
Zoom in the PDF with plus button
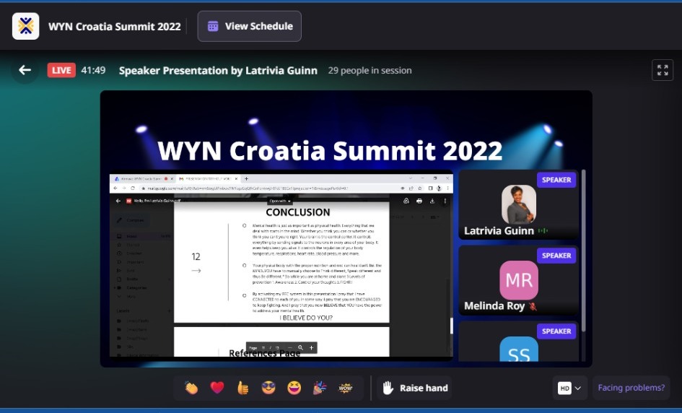tap(312, 348)
